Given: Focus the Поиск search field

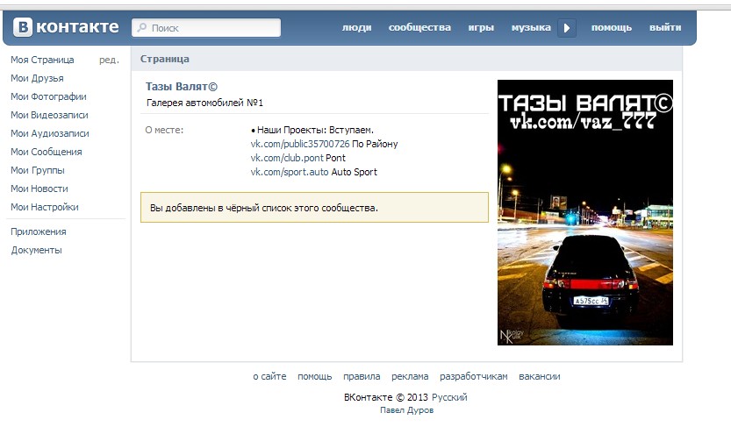Looking at the screenshot, I should [206, 28].
